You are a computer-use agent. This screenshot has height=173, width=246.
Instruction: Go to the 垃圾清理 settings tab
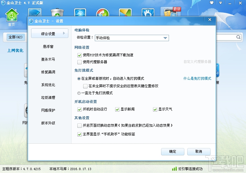point(48,97)
